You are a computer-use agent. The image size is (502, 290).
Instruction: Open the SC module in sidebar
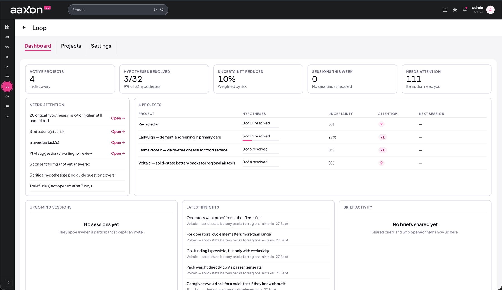coord(7,67)
